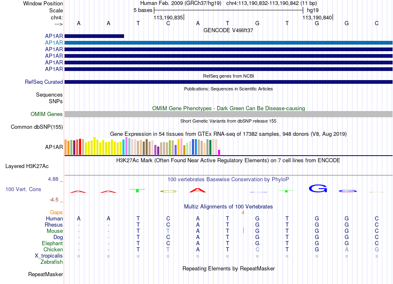Click the orange insertion mark in the Mouse row
Viewport: 393px width, 284px height.
tap(243, 230)
